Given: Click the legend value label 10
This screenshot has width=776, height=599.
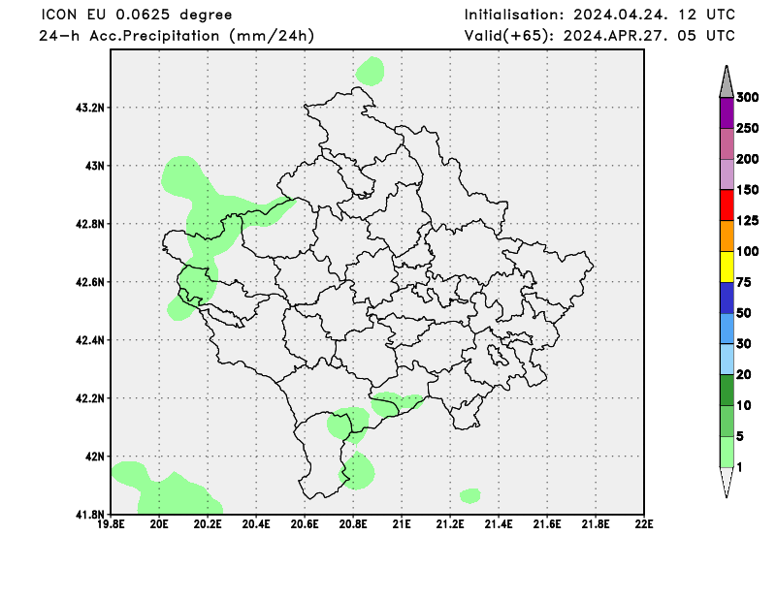Looking at the screenshot, I should click(x=744, y=405).
